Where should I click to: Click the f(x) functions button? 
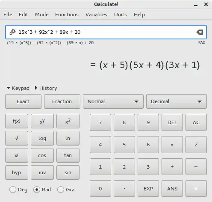click(17, 121)
